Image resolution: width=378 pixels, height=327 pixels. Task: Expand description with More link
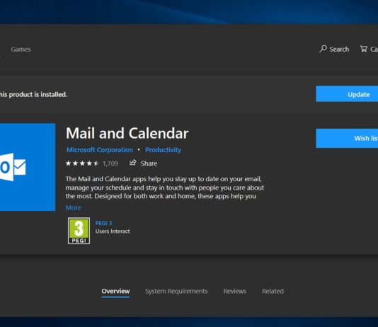click(74, 207)
